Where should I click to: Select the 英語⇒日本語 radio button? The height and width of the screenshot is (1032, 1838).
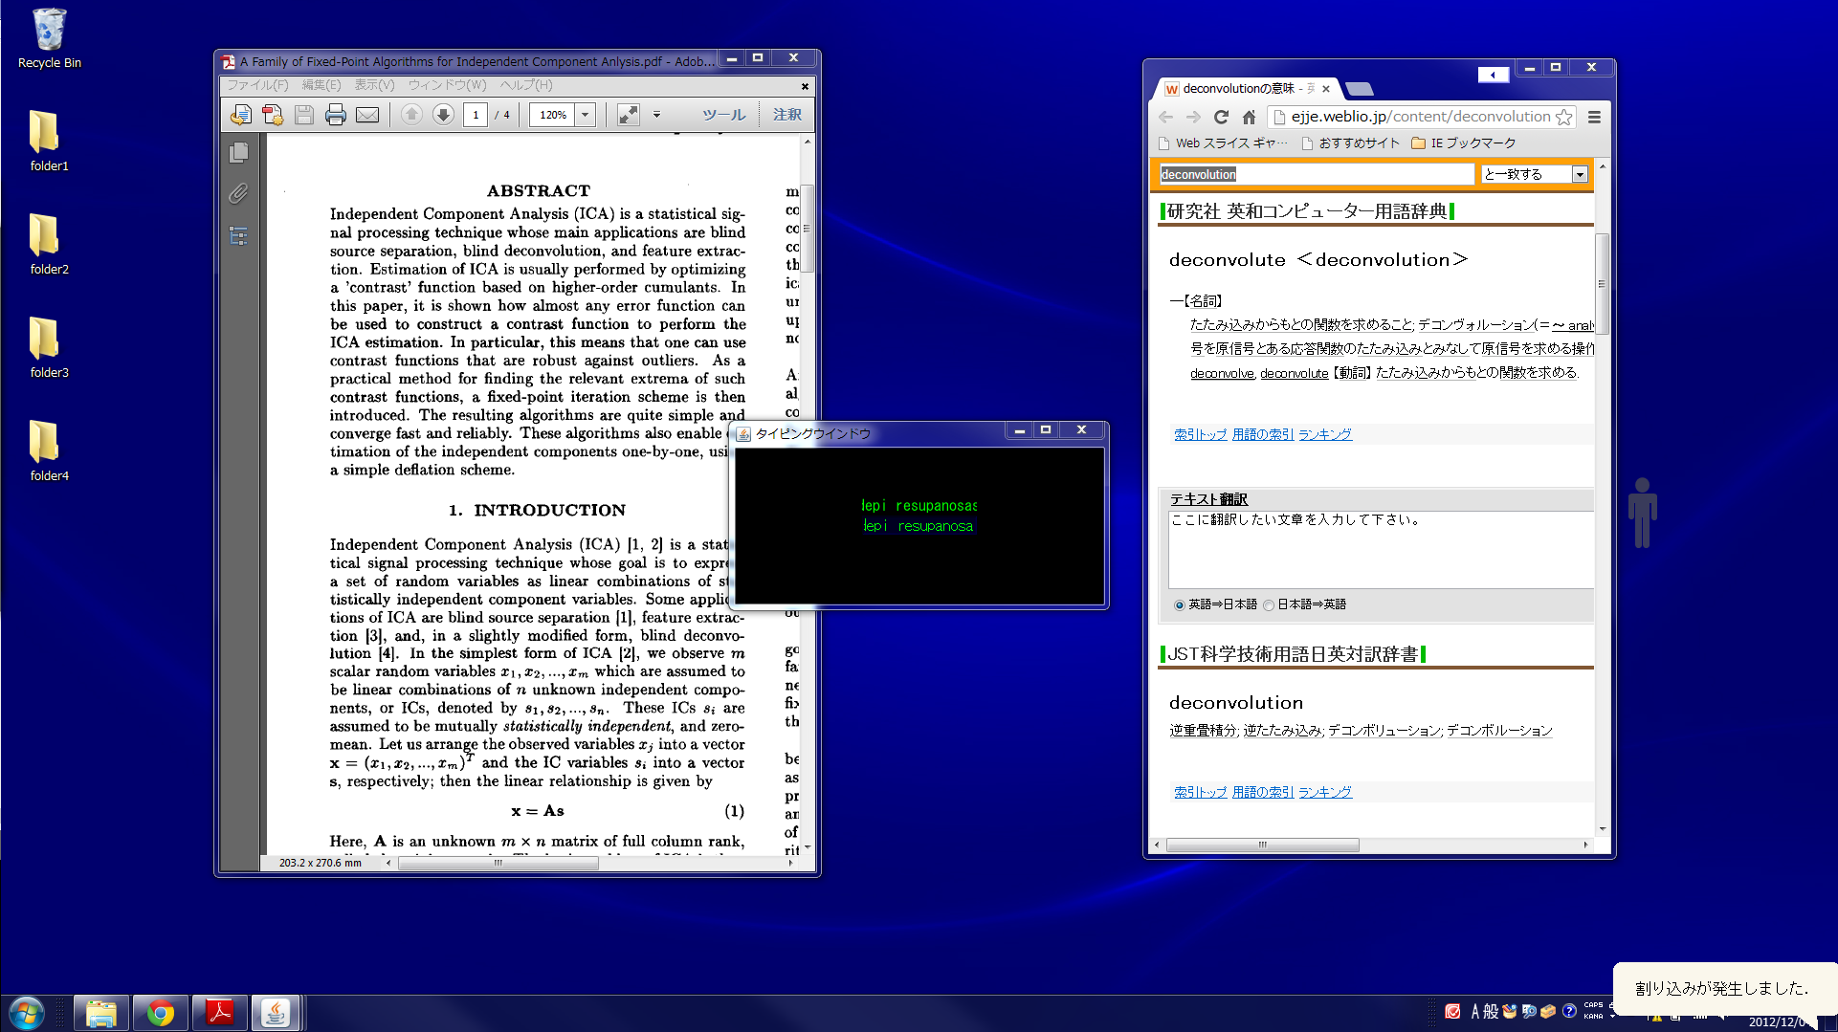pyautogui.click(x=1179, y=604)
